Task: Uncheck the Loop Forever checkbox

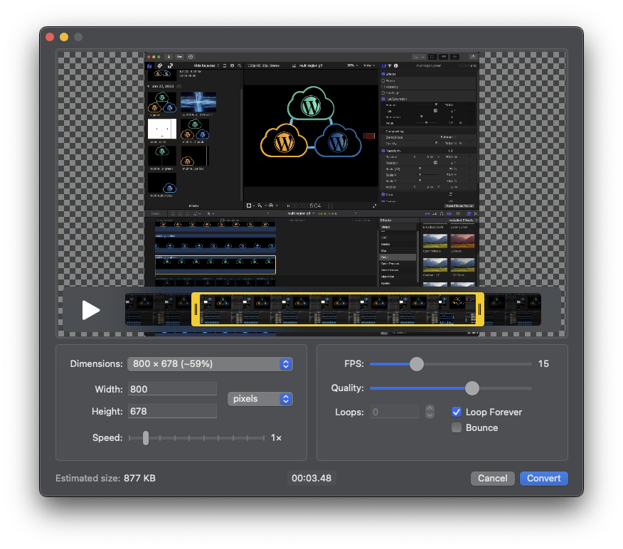Action: point(457,412)
